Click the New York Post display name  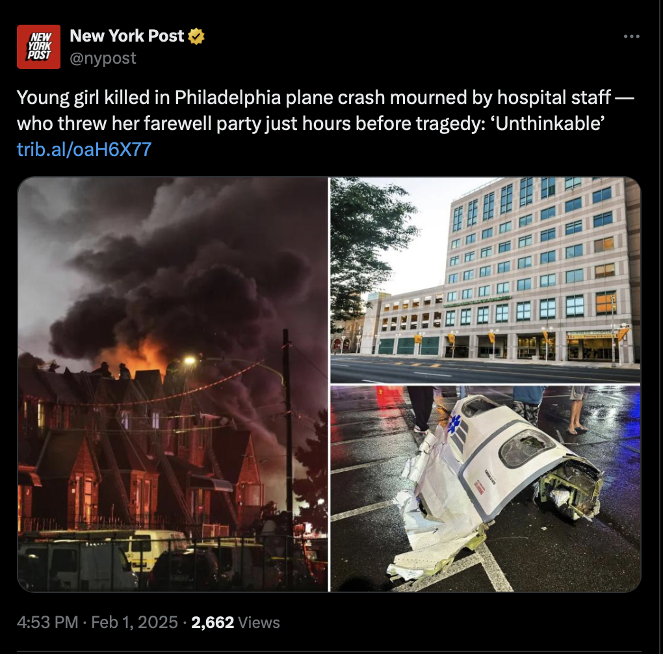coord(127,36)
